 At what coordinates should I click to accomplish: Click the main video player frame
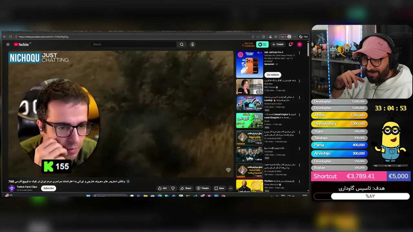coord(121,114)
